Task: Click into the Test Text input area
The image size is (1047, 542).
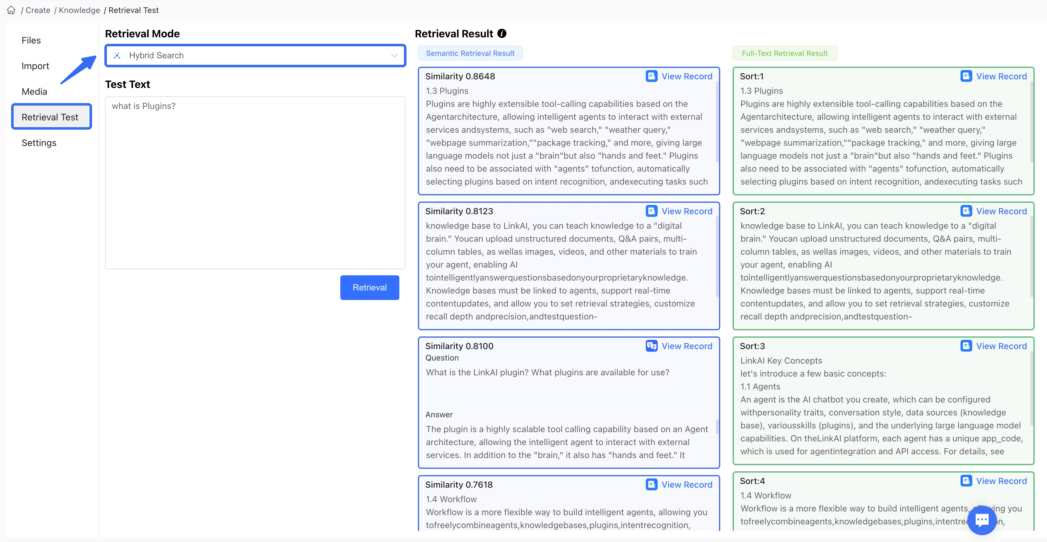Action: click(255, 182)
